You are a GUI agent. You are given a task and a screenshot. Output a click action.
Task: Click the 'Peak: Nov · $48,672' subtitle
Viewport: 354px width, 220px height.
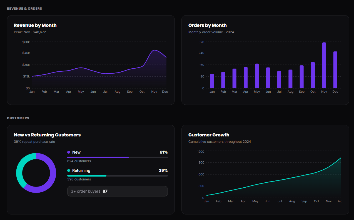[30, 32]
